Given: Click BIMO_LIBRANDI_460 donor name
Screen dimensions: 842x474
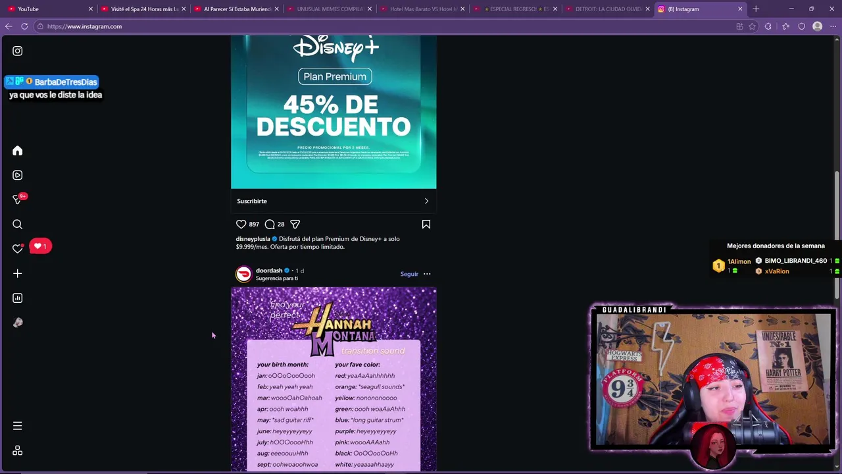Looking at the screenshot, I should (x=796, y=261).
